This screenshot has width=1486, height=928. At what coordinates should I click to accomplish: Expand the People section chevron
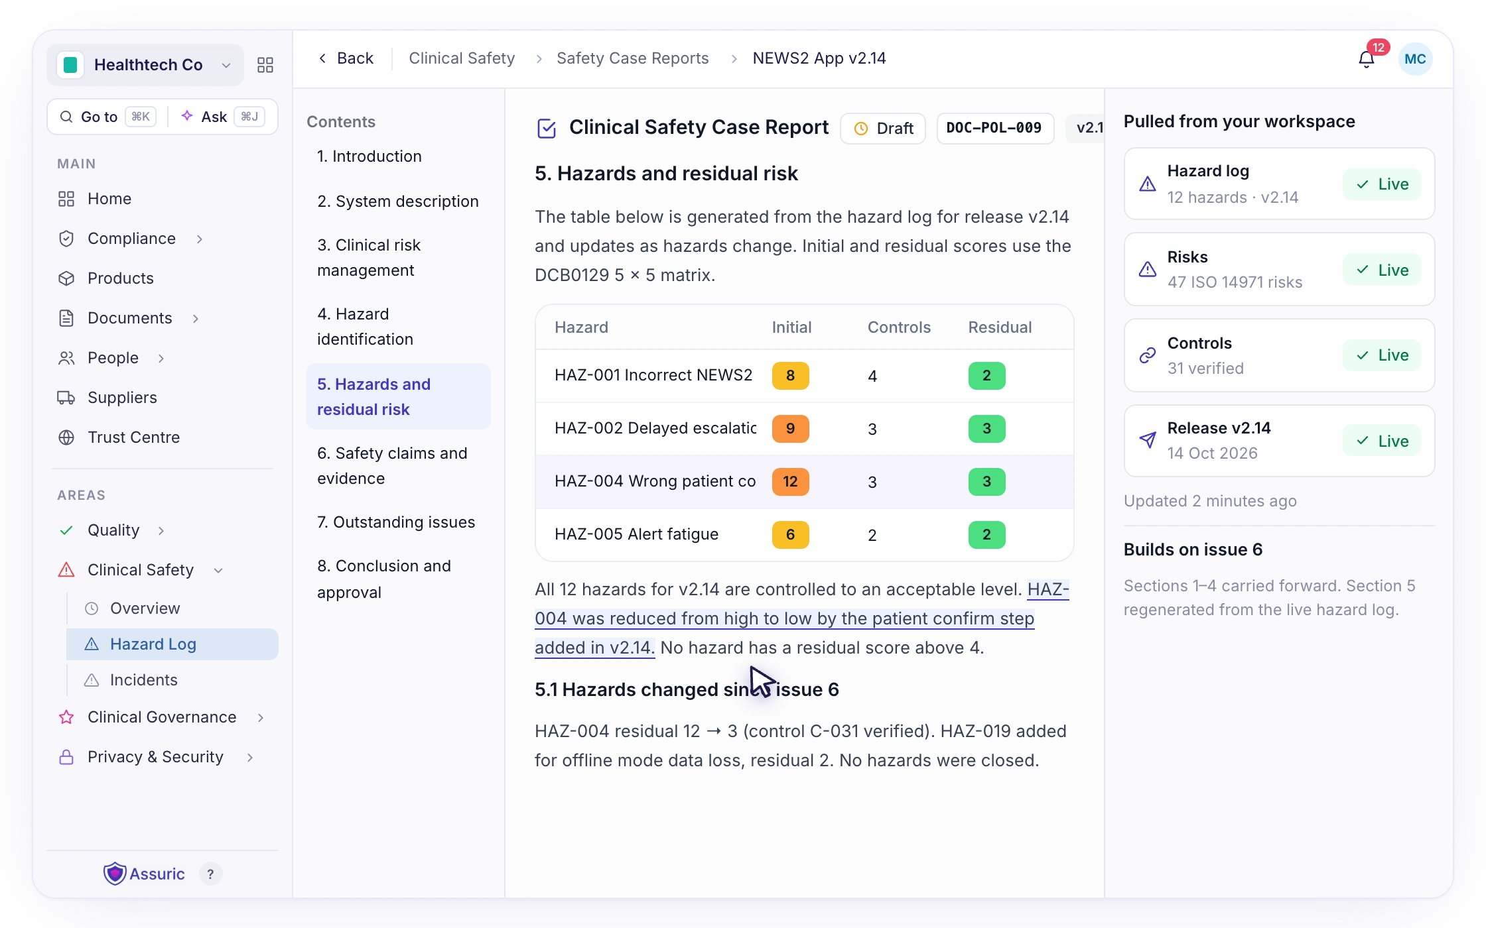pyautogui.click(x=161, y=358)
